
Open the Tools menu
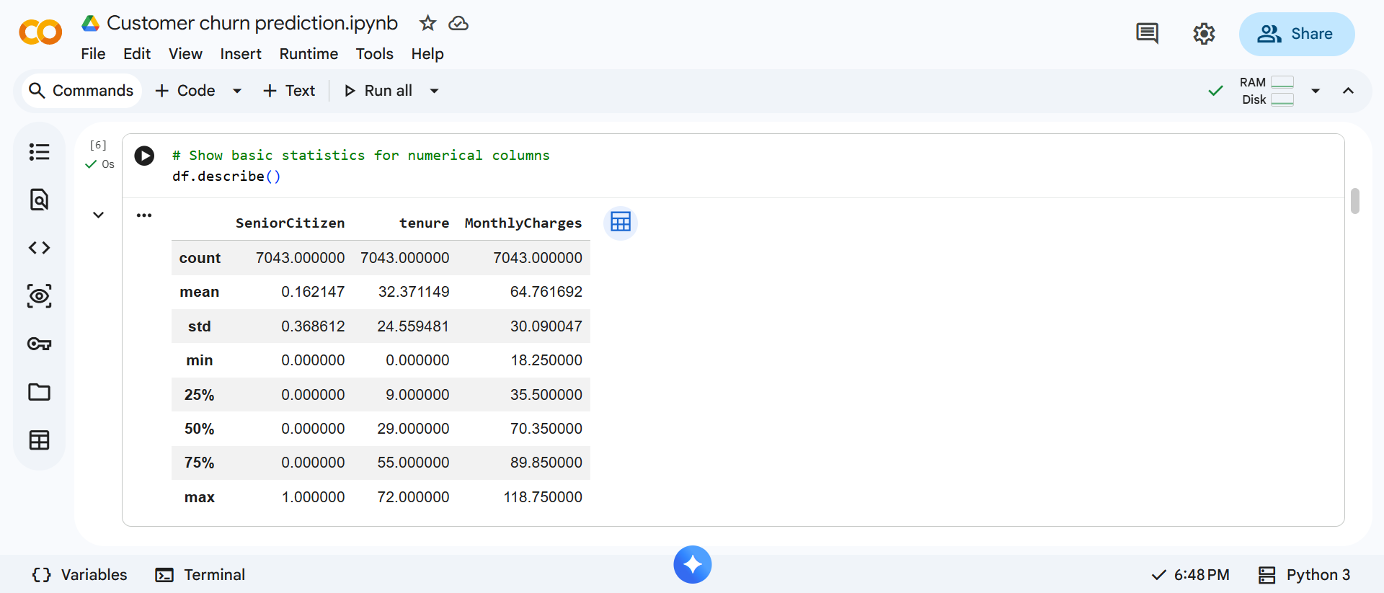(374, 54)
